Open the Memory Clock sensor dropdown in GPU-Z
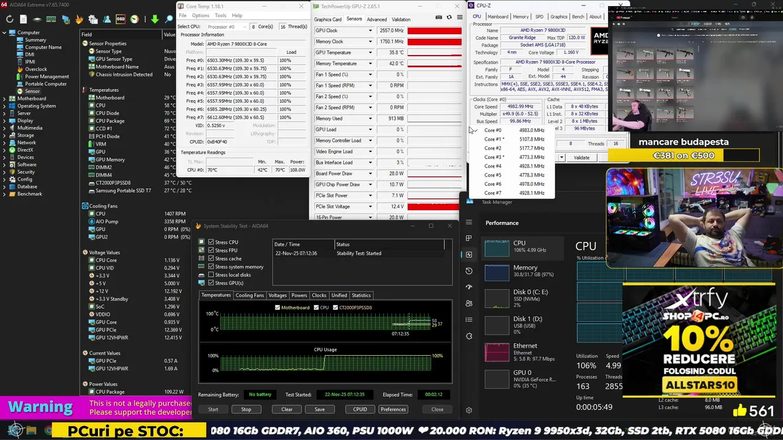Viewport: 783px width, 440px height. point(370,42)
